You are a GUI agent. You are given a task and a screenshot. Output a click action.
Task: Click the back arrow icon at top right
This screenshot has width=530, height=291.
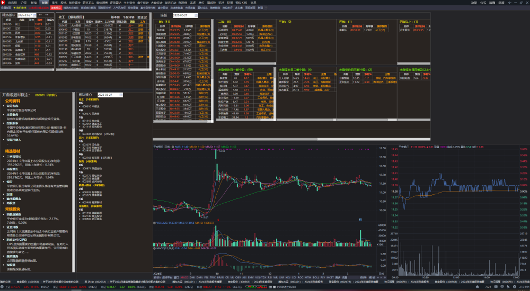coord(510,2)
